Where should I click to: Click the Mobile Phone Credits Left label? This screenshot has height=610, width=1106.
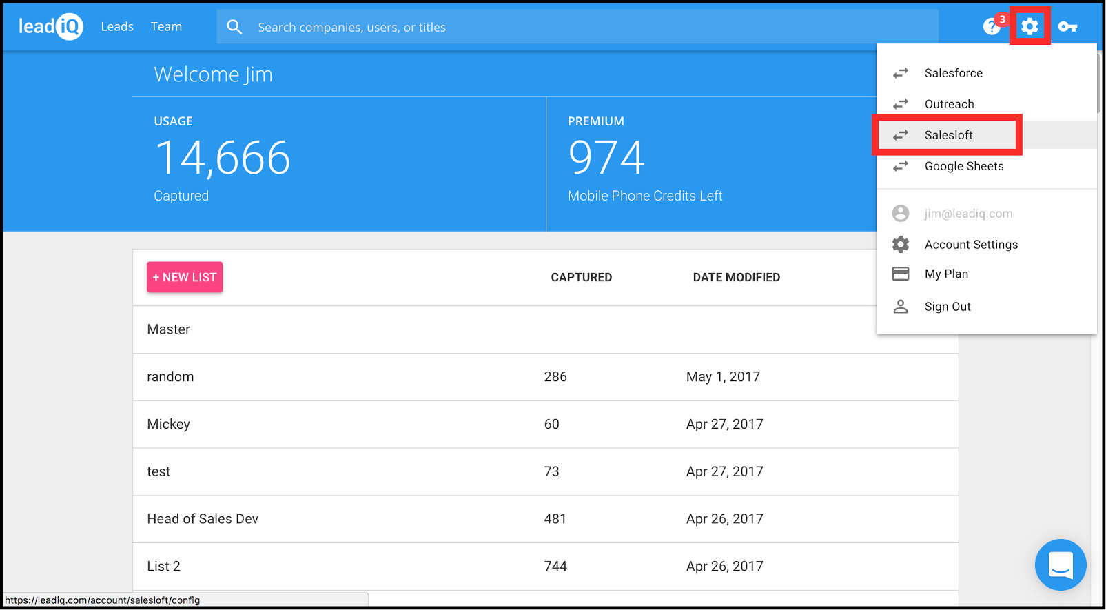click(645, 196)
